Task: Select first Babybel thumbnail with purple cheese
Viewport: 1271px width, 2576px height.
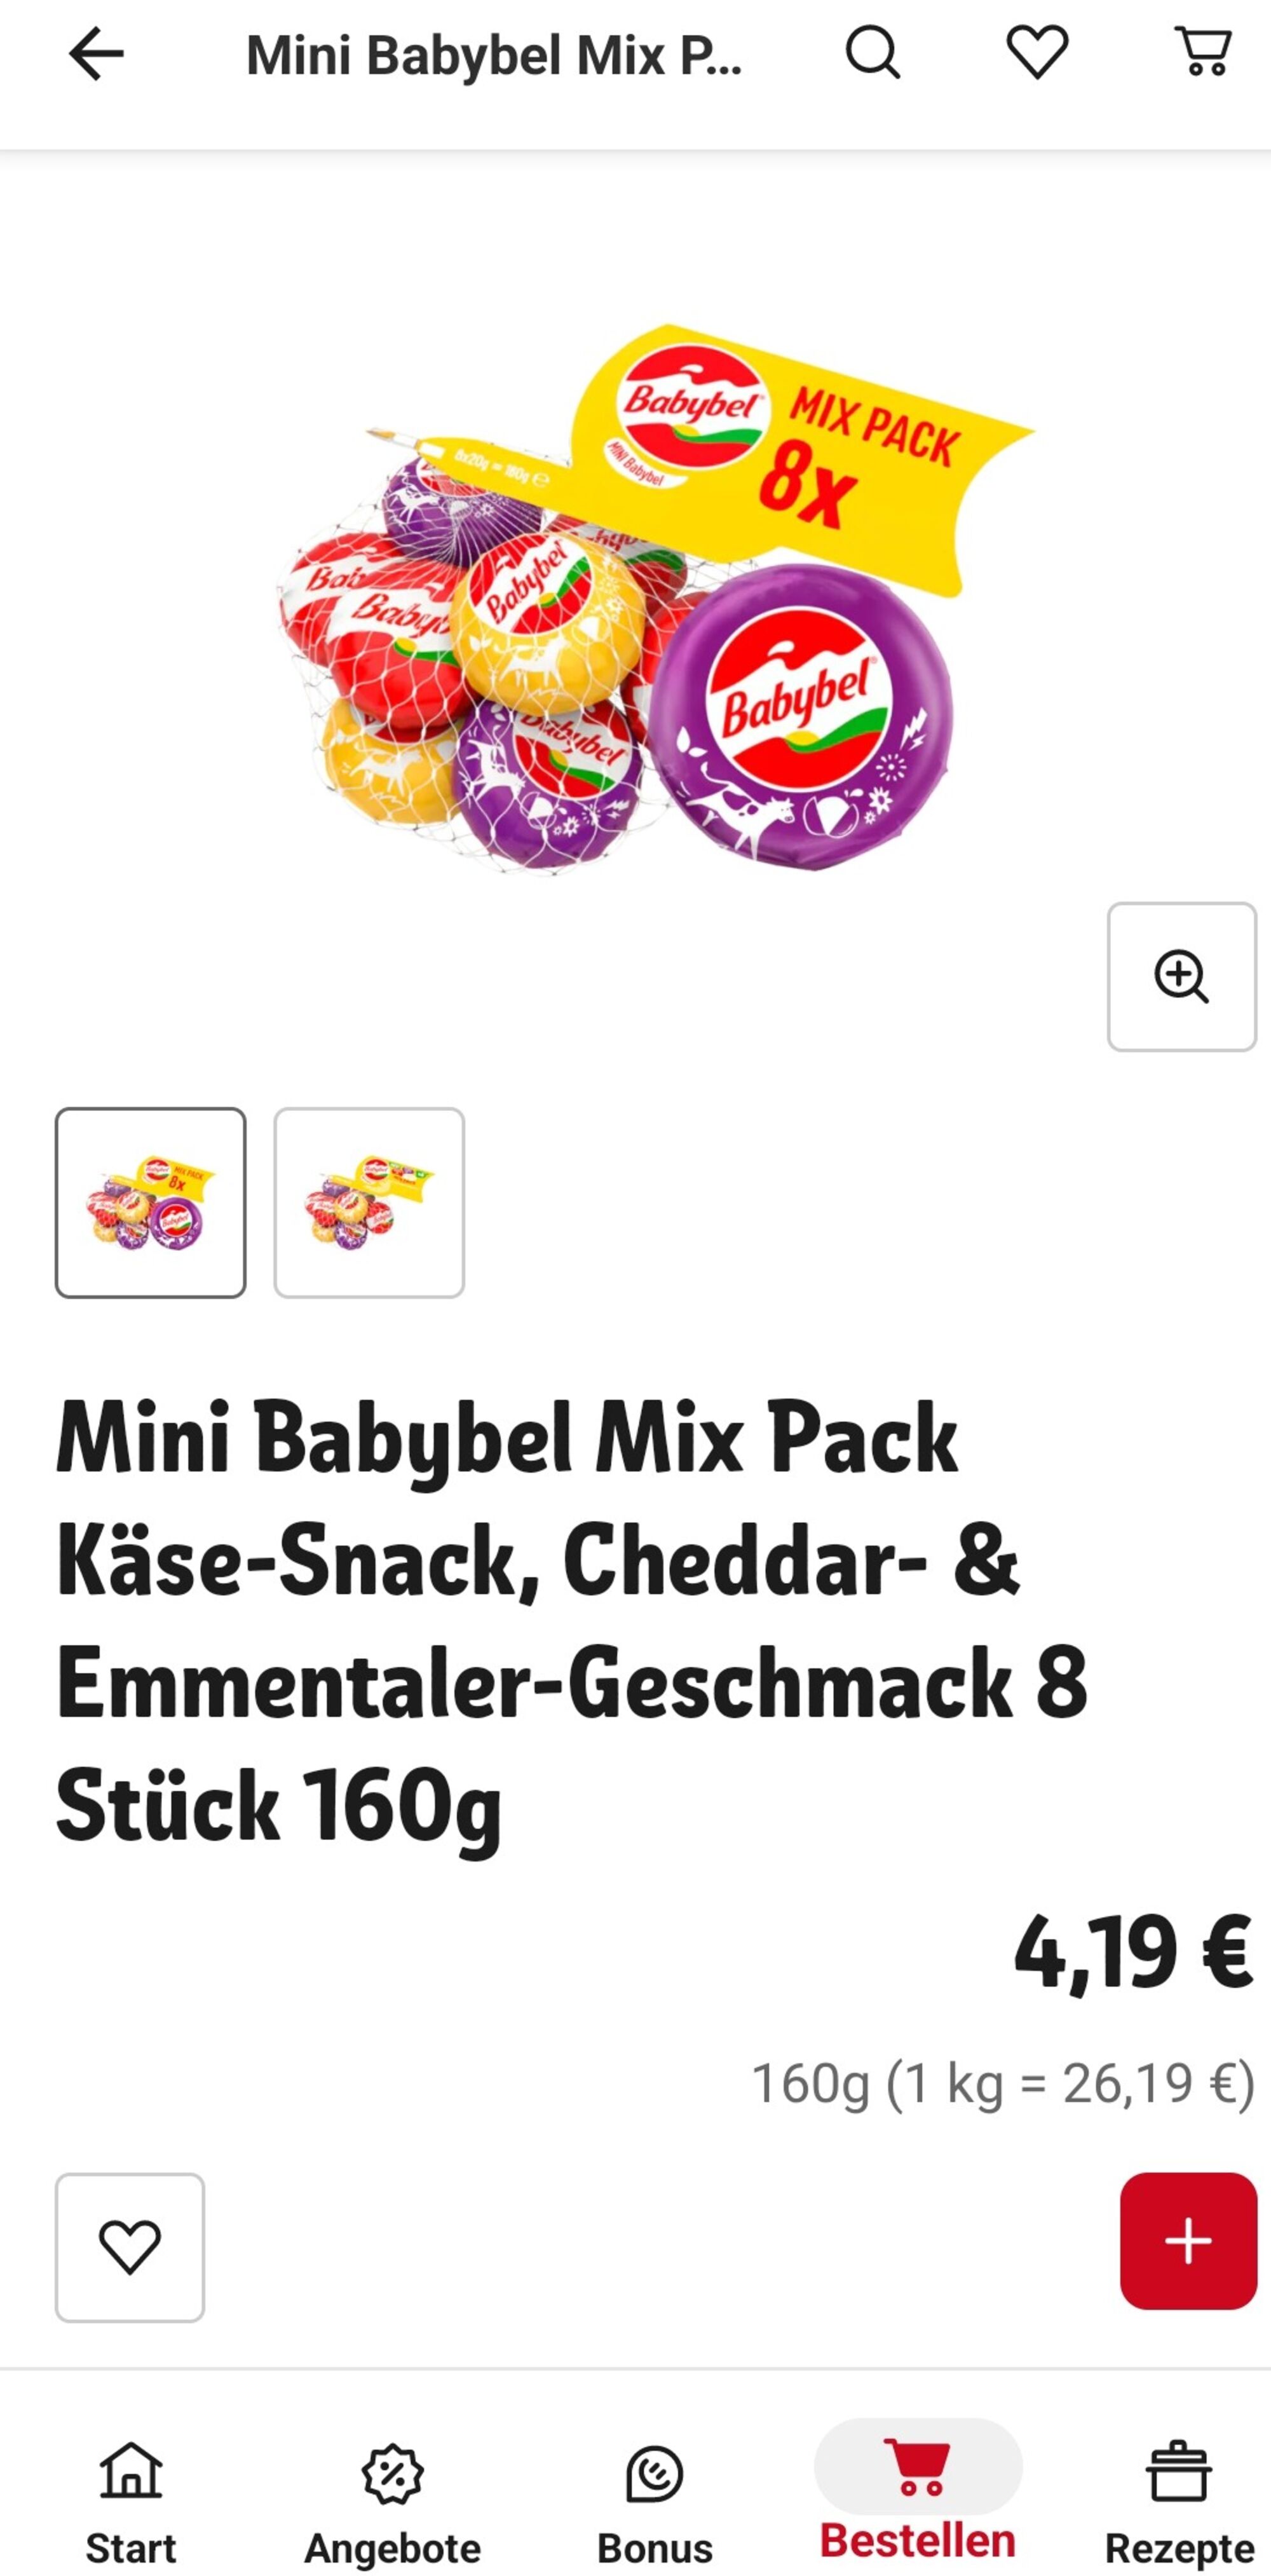Action: [150, 1202]
